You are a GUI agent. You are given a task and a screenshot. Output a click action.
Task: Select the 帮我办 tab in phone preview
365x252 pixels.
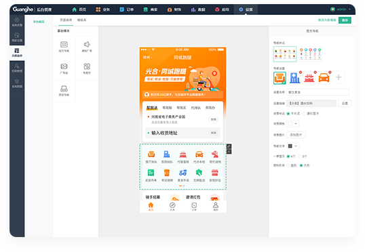[x=210, y=108]
